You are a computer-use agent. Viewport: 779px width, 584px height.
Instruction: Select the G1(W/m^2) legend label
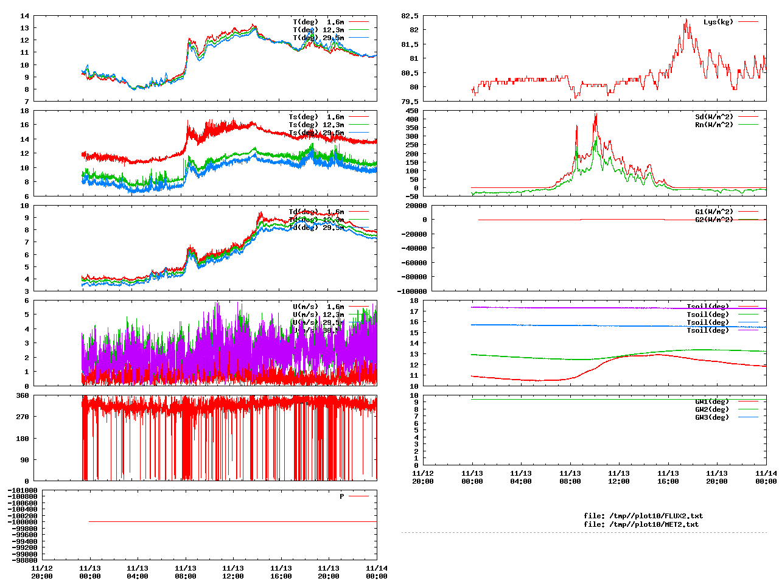714,212
